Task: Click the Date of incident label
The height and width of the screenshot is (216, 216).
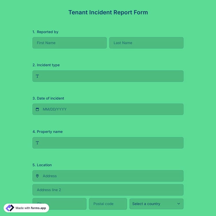Action: pyautogui.click(x=50, y=98)
